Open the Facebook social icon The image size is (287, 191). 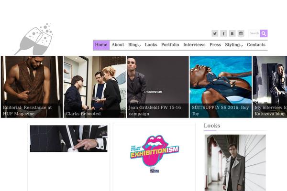pyautogui.click(x=223, y=33)
